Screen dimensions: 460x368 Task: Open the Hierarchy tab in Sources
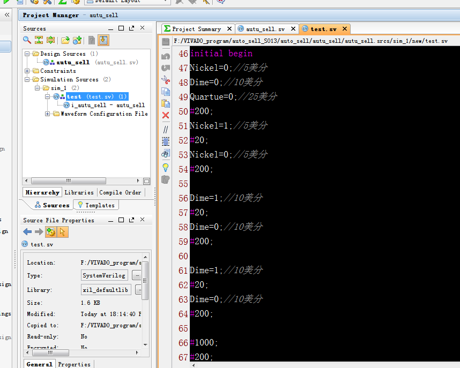pos(42,192)
